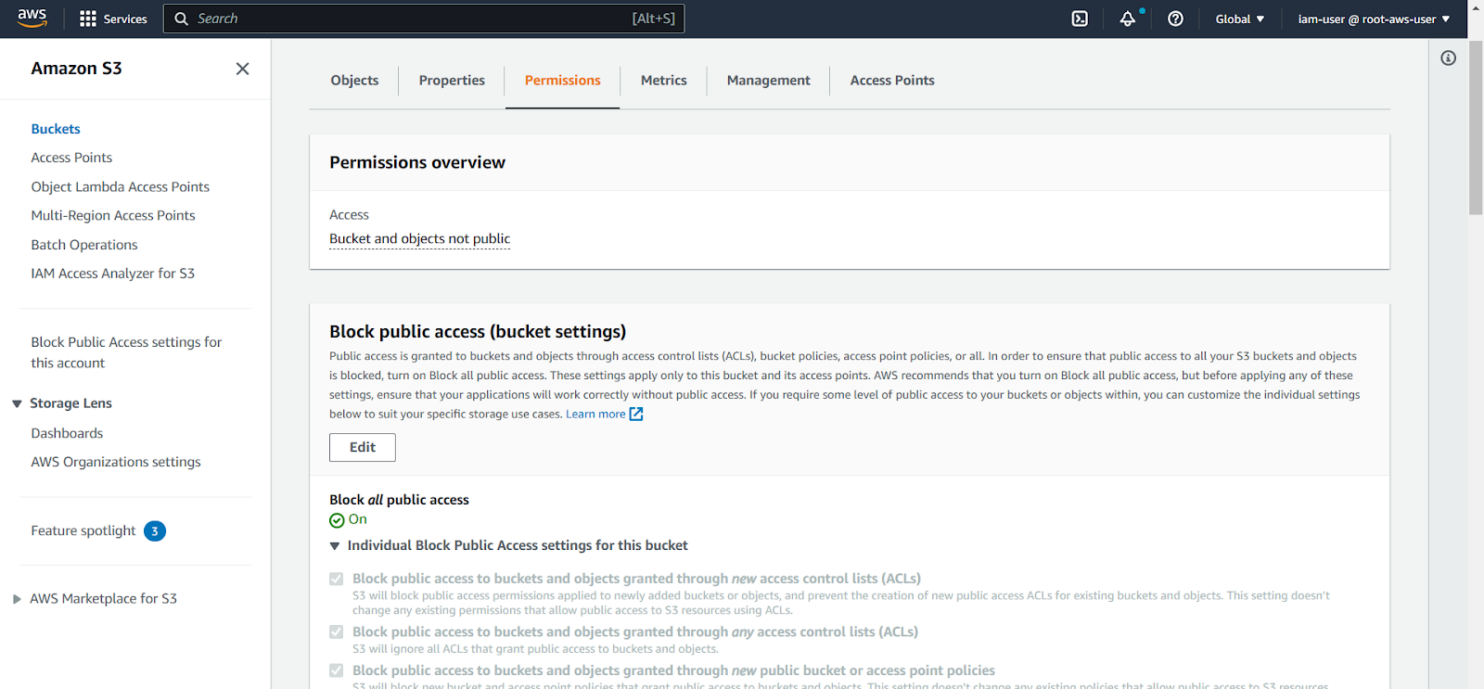Switch to the Objects tab
This screenshot has width=1484, height=689.
coord(354,81)
